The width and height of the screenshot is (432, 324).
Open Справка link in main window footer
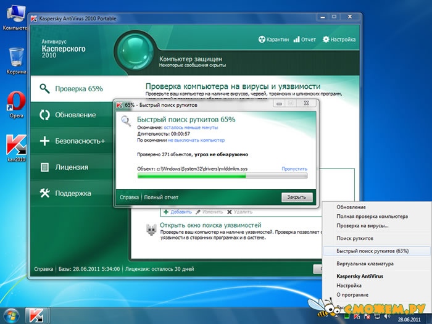click(x=44, y=269)
